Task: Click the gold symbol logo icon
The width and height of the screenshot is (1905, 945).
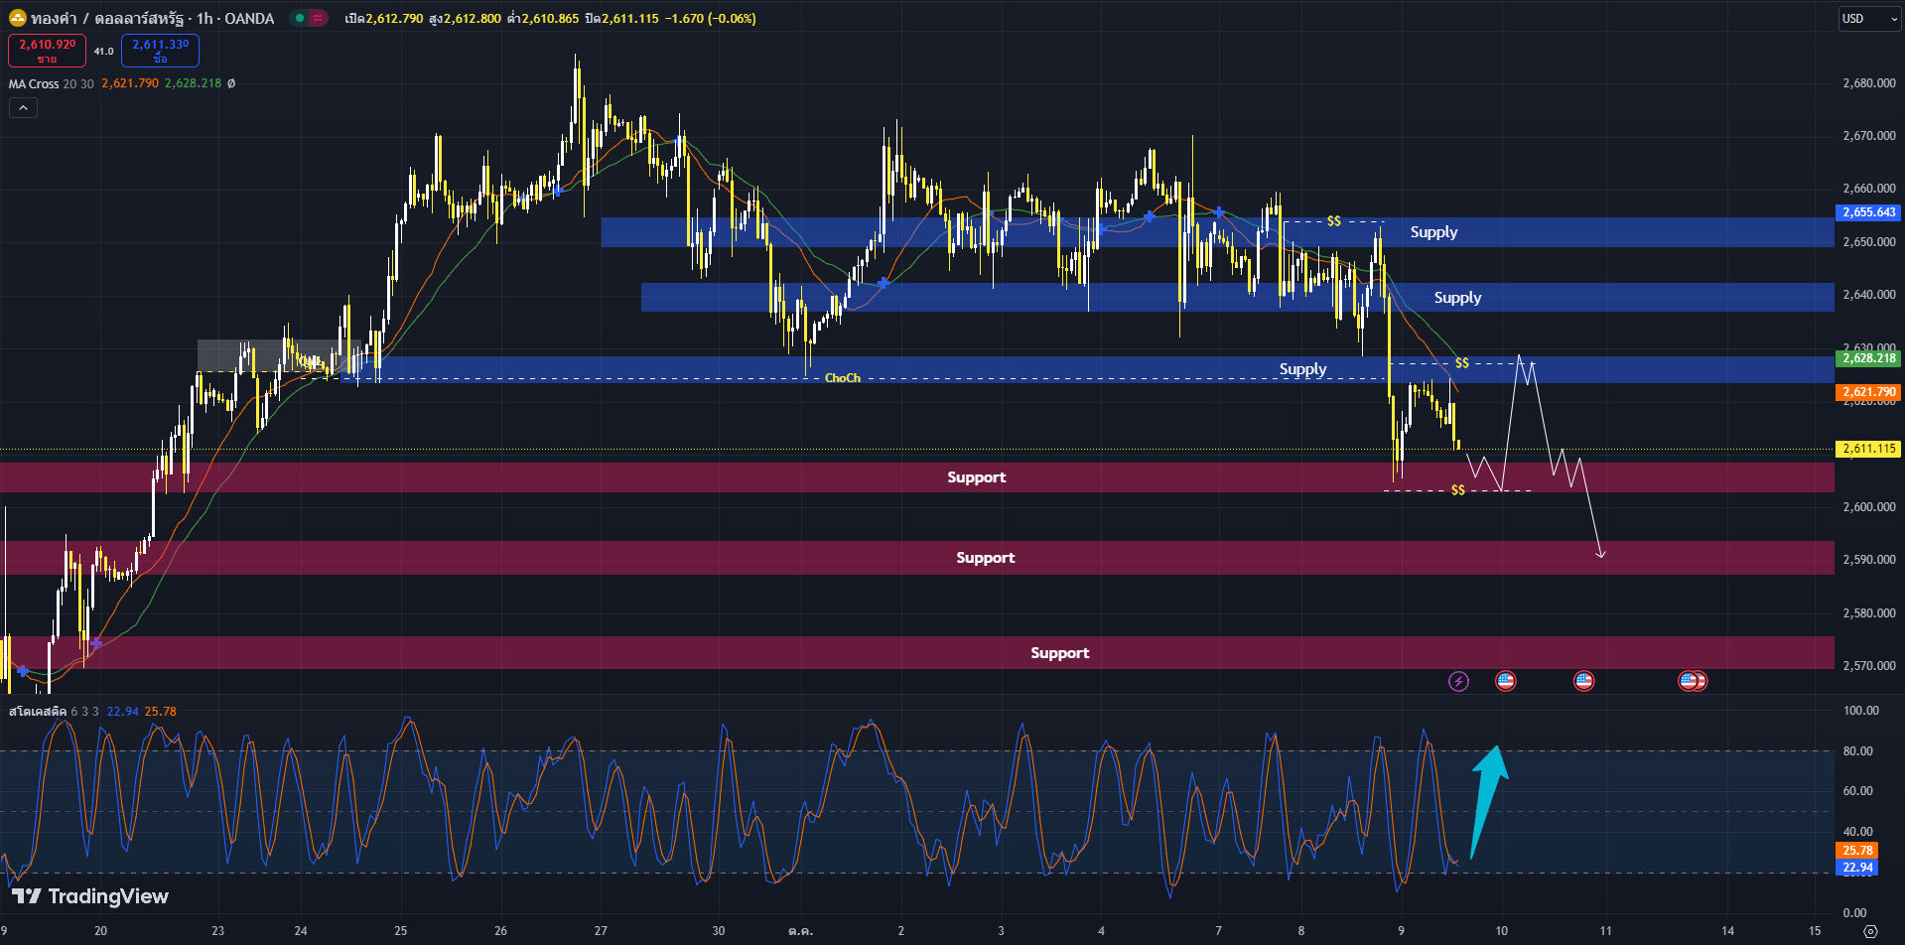Action: pos(18,18)
